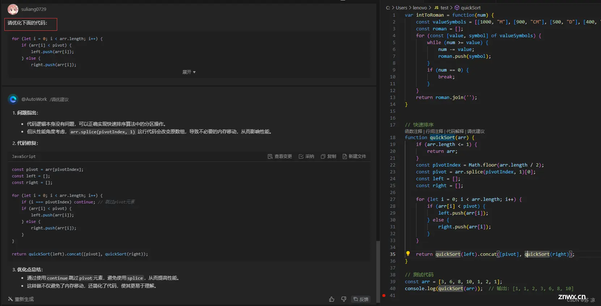Click the C: breadcrumb segment

click(388, 8)
